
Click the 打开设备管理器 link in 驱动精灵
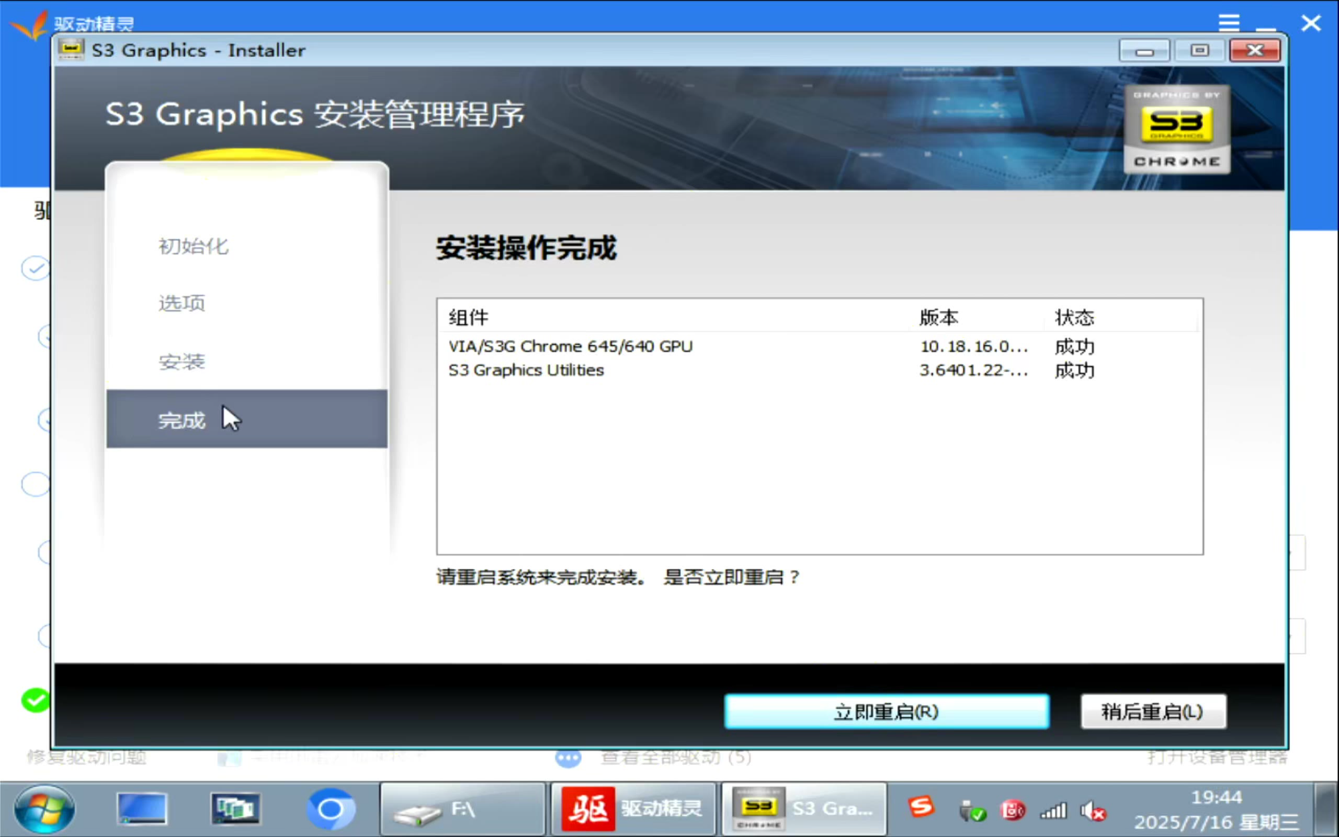tap(1217, 757)
